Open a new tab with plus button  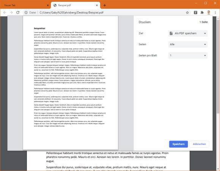tap(105, 5)
